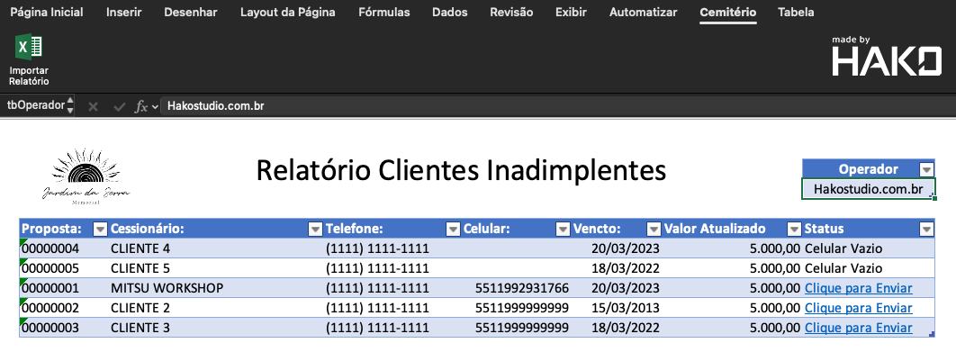956x352 pixels.
Task: Open the Layout da Página tab
Action: click(288, 13)
